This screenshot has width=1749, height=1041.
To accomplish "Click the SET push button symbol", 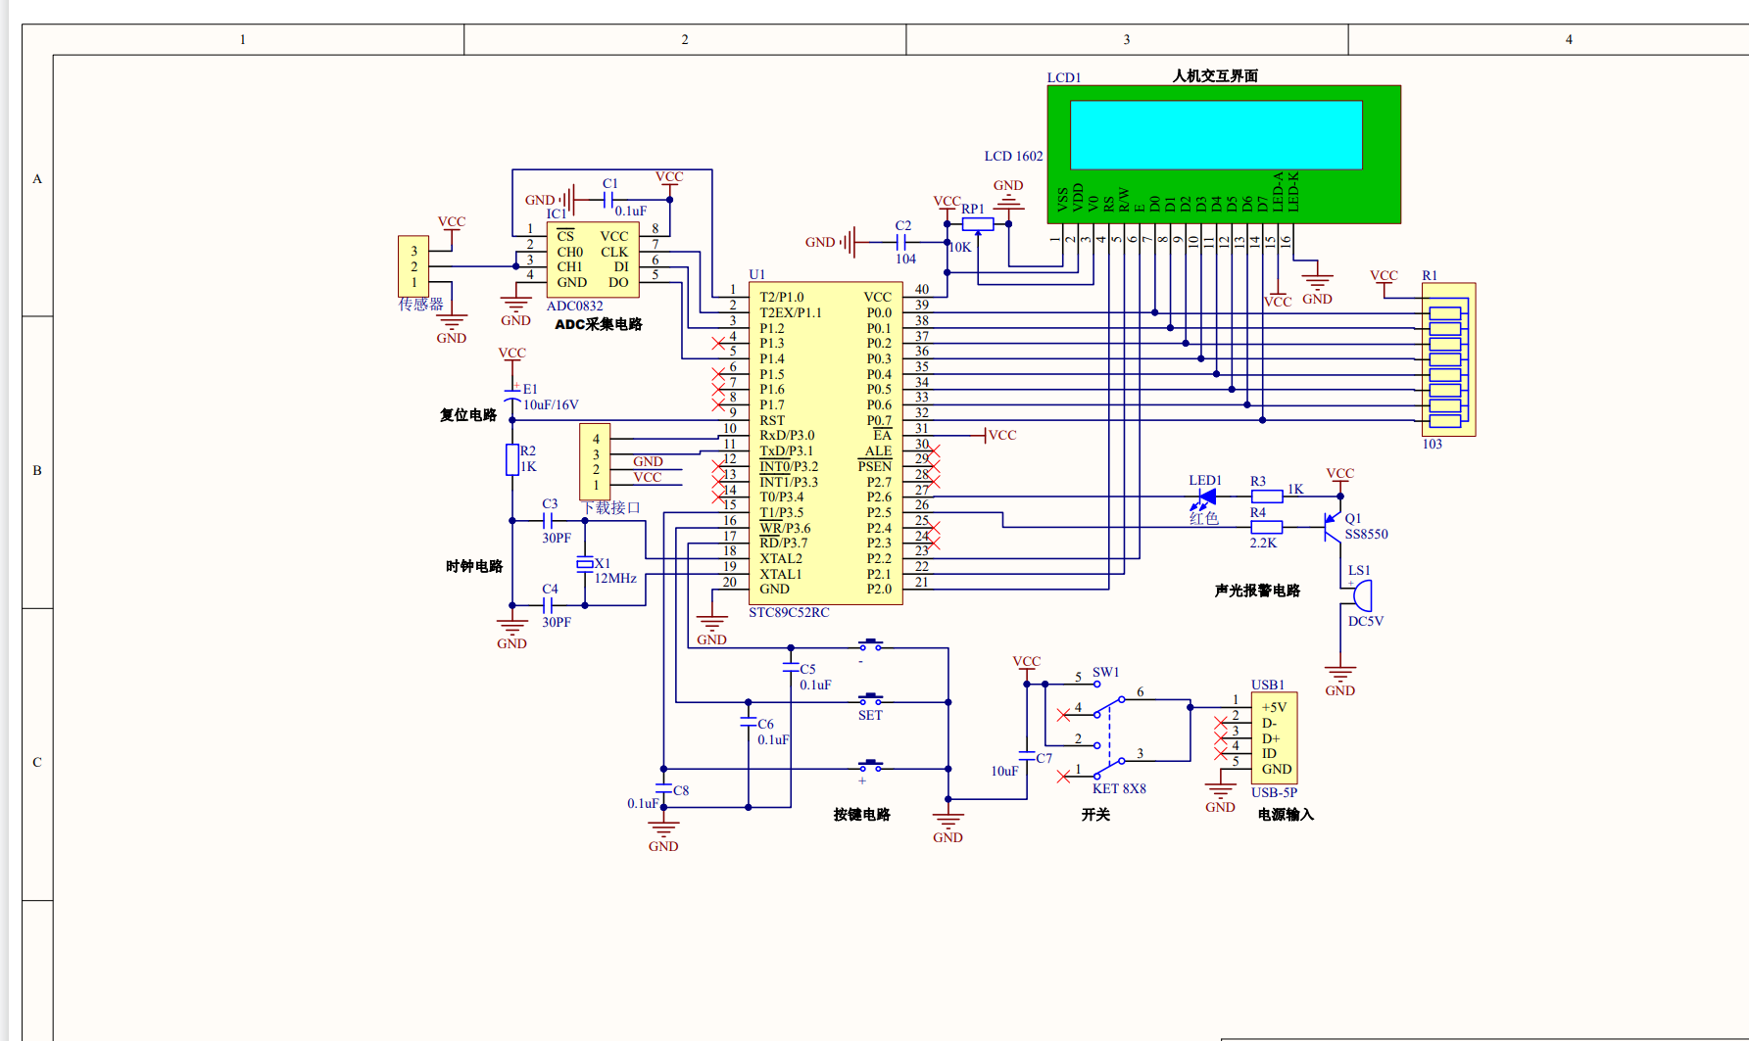I will click(x=870, y=700).
